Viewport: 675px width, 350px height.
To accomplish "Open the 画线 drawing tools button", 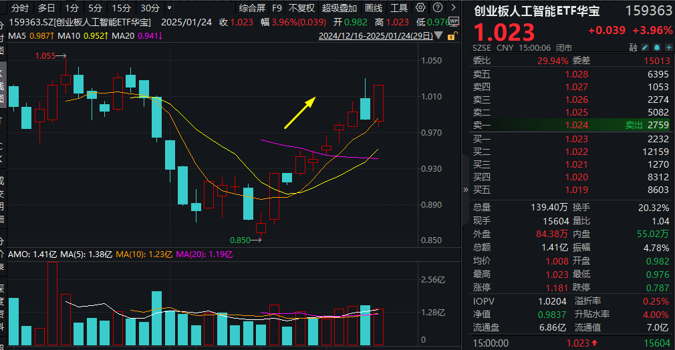I will 374,8.
